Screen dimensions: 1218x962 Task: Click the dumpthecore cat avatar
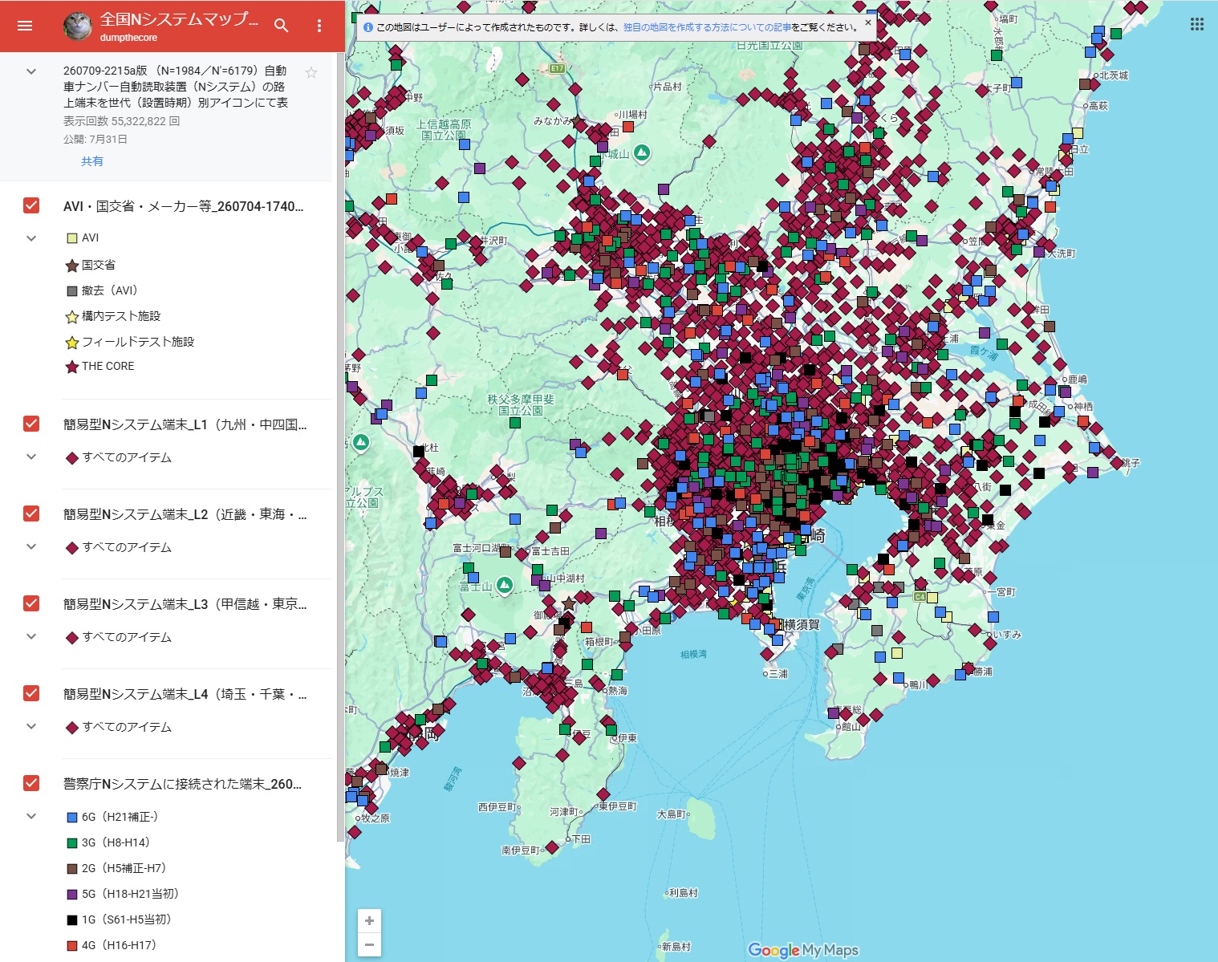[x=78, y=26]
